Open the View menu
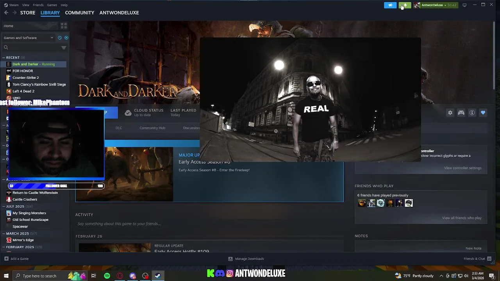Image resolution: width=500 pixels, height=281 pixels. click(26, 5)
